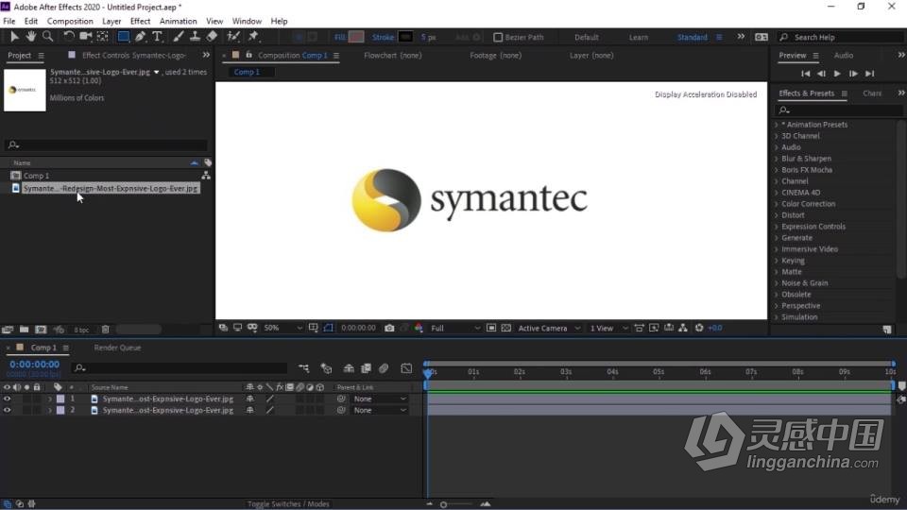This screenshot has height=510, width=907.
Task: Select the Puppet Pin tool
Action: [x=253, y=37]
